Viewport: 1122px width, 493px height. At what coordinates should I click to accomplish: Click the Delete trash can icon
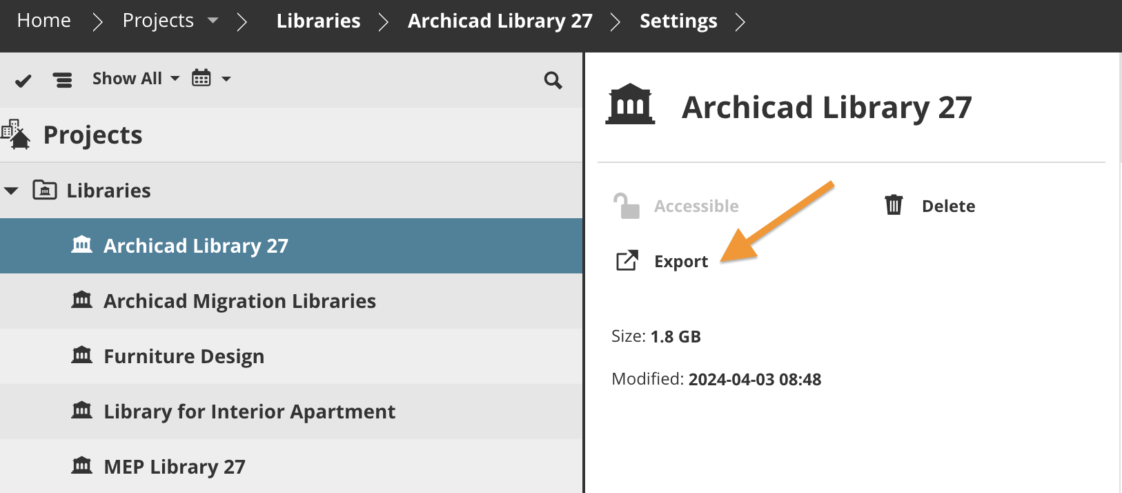(894, 205)
